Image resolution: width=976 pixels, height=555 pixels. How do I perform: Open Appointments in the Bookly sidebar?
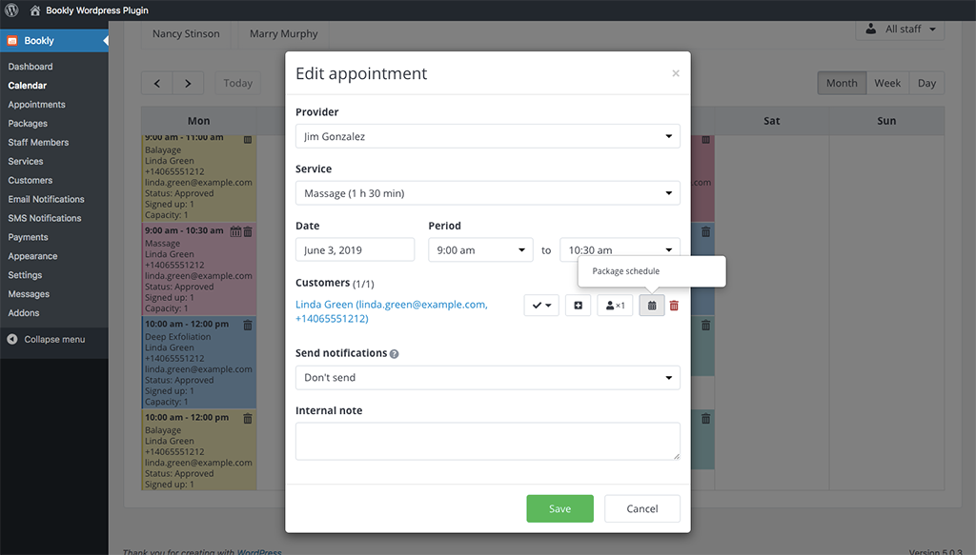tap(37, 105)
